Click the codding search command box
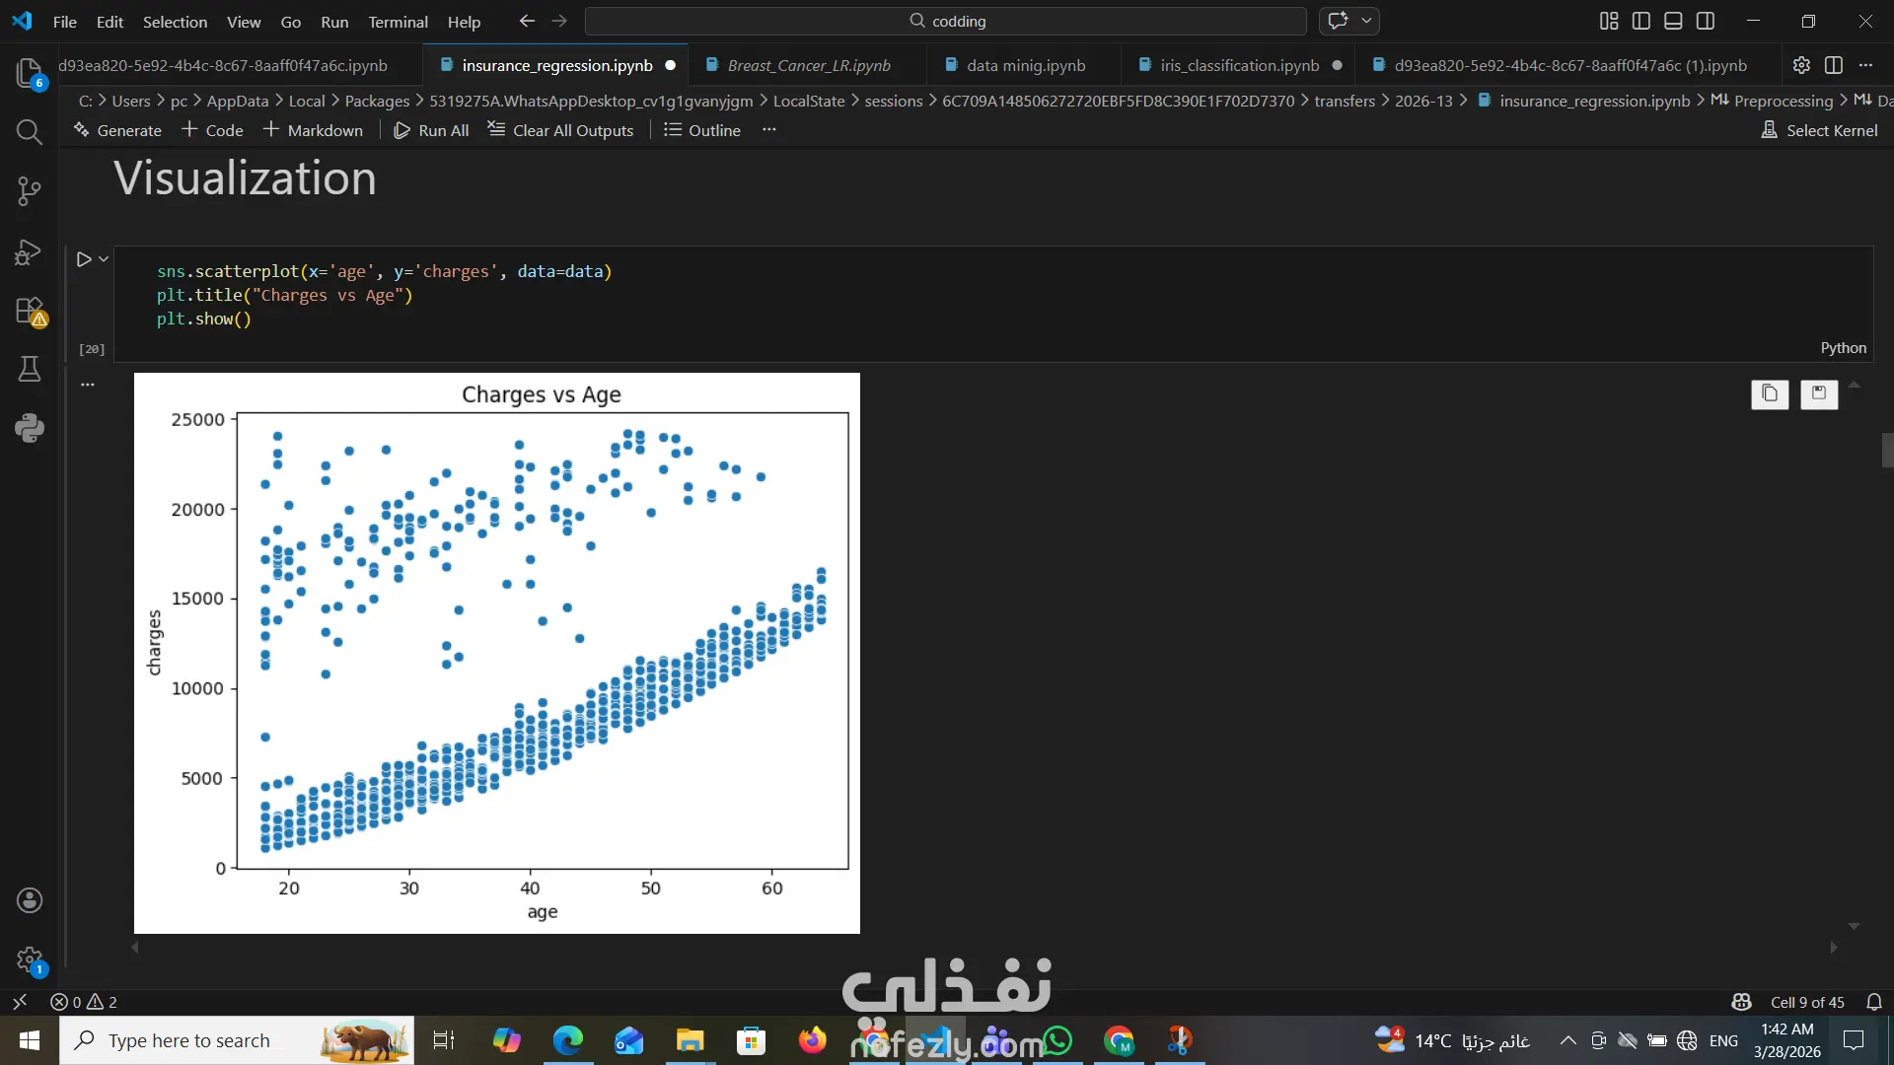 [x=945, y=21]
